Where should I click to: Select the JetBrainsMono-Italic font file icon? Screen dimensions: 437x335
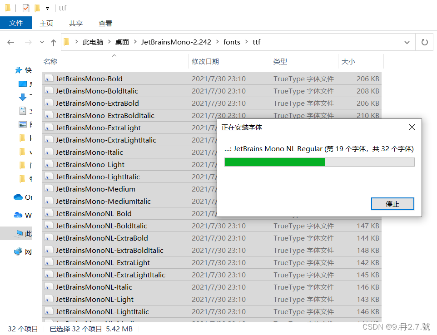(49, 153)
